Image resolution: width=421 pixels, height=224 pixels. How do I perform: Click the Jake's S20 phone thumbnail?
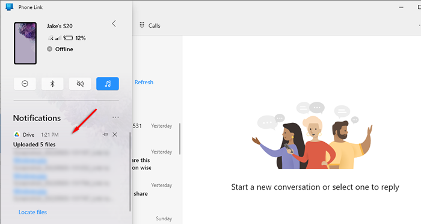(25, 43)
